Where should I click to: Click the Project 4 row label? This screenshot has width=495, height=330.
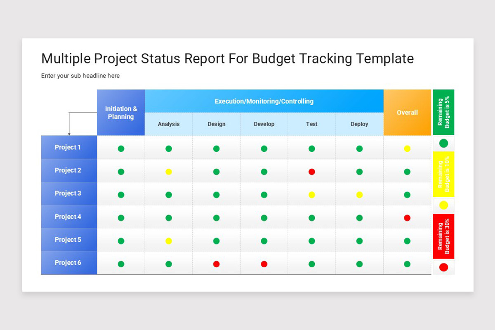[69, 217]
